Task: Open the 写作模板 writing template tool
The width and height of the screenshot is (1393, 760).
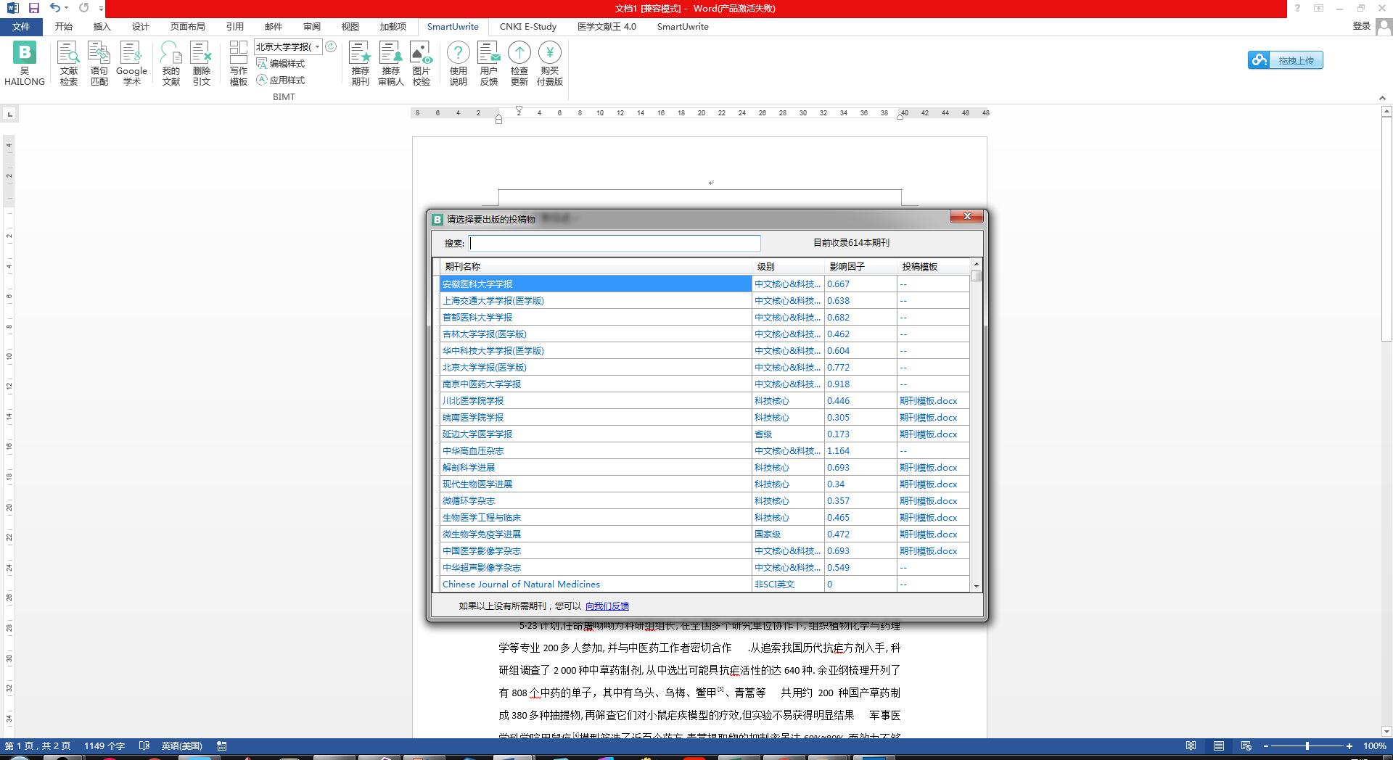Action: 239,63
